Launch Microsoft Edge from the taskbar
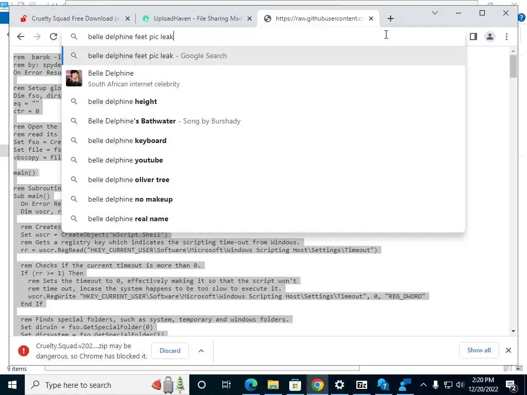 coord(251,385)
